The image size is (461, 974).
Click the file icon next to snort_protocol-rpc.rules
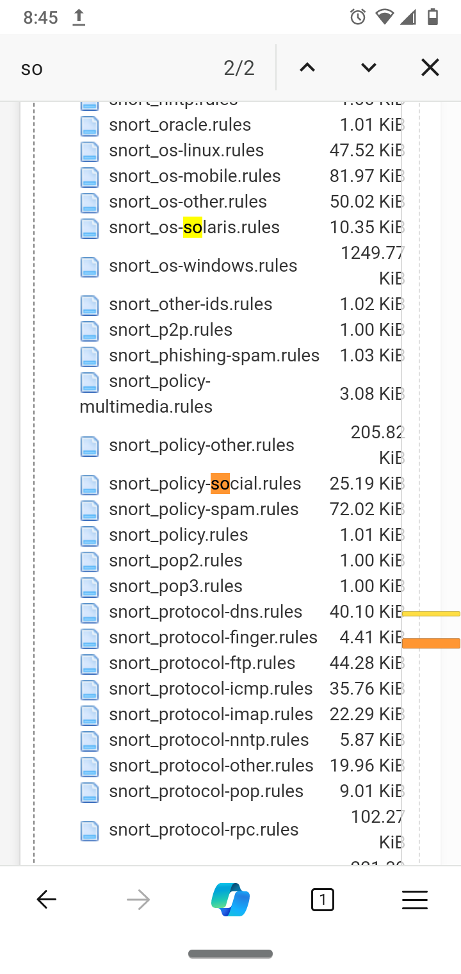(90, 830)
